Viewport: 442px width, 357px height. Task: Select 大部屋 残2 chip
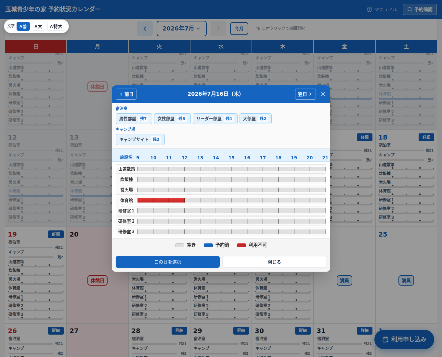[255, 119]
